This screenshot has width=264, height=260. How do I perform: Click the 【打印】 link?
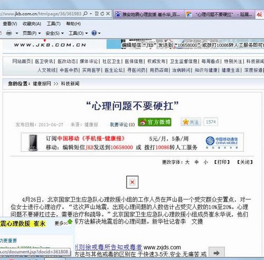222,162
